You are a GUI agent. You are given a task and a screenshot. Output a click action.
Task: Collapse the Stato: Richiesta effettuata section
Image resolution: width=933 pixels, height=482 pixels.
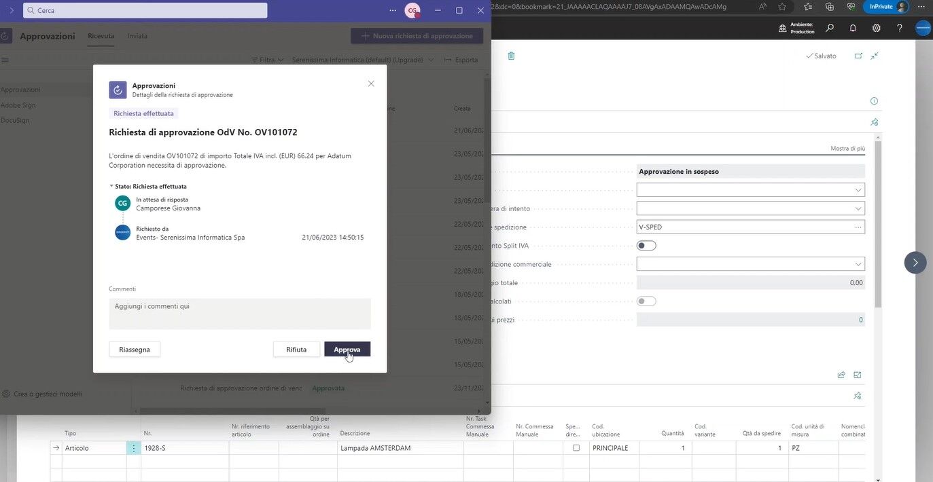click(111, 185)
